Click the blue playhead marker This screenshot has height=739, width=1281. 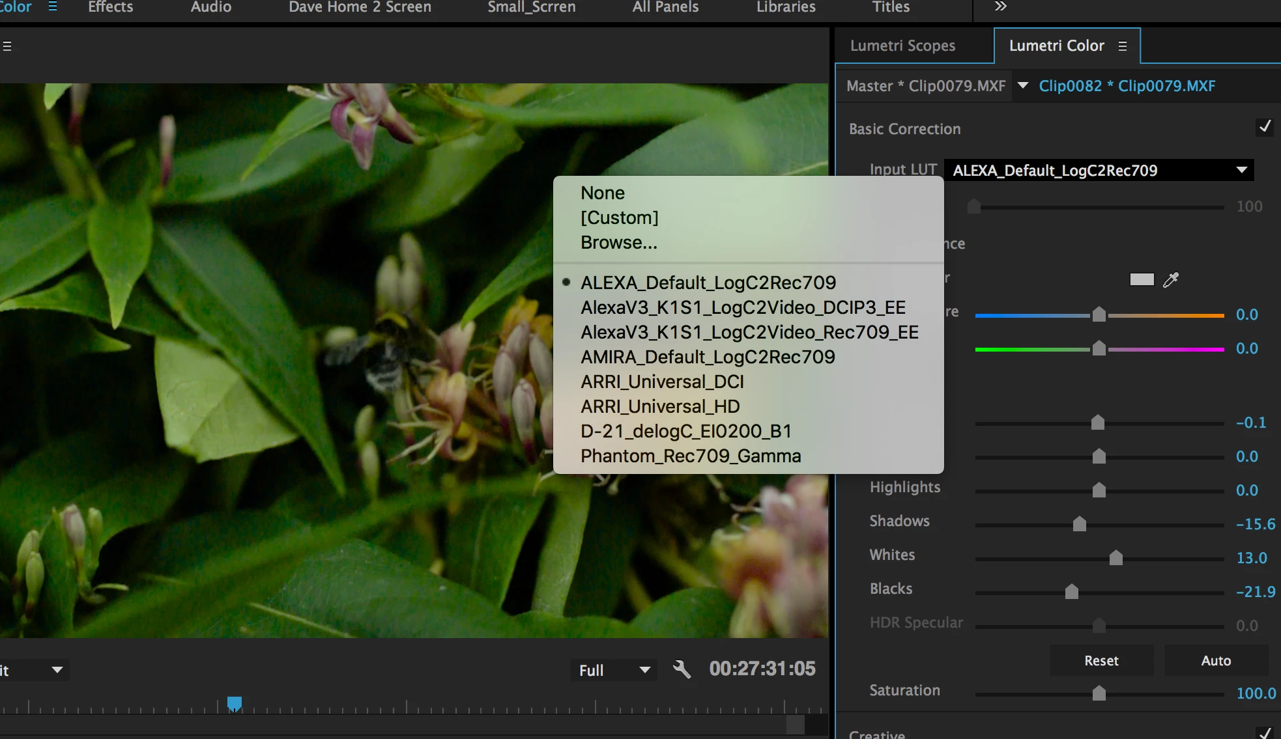click(235, 703)
